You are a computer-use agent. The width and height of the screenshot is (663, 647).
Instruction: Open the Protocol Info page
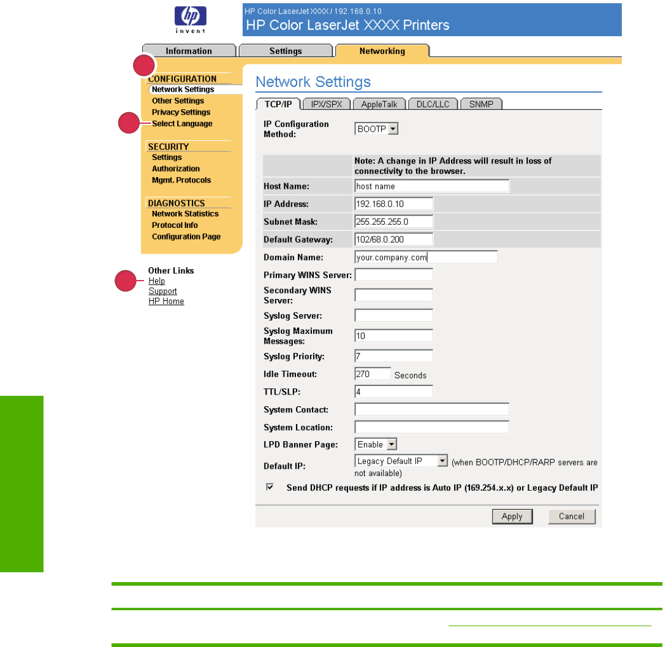pyautogui.click(x=175, y=225)
